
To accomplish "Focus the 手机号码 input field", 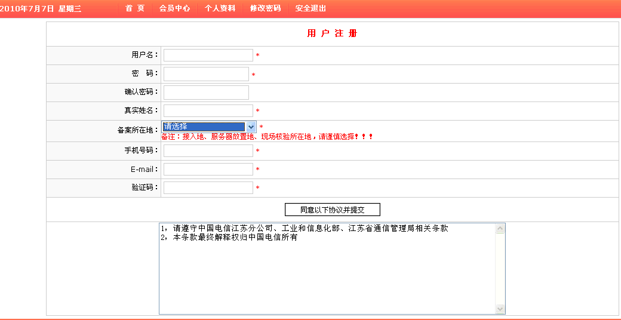I will coord(208,150).
